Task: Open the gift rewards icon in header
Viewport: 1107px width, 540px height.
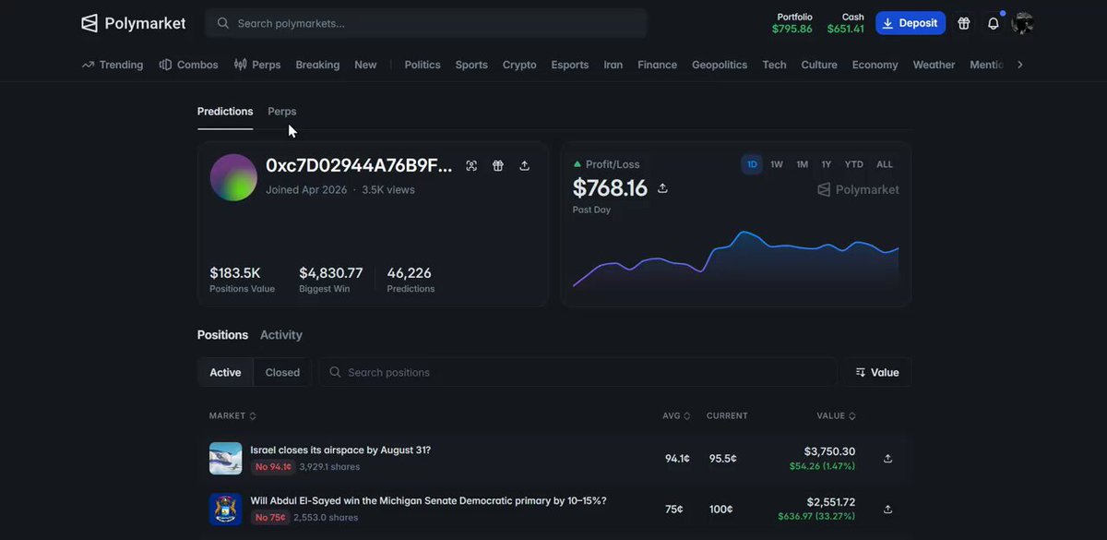Action: 964,23
